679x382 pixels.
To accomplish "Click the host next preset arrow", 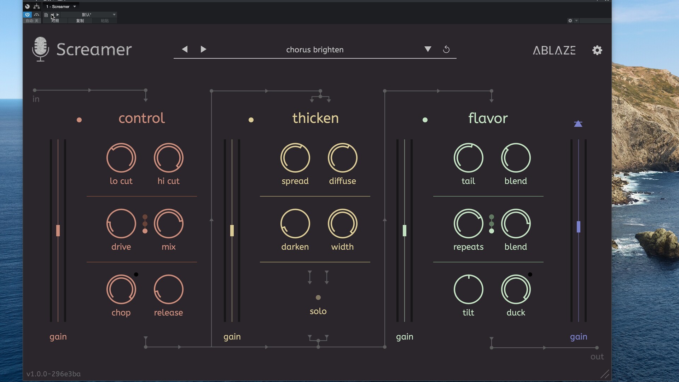I will pyautogui.click(x=58, y=15).
